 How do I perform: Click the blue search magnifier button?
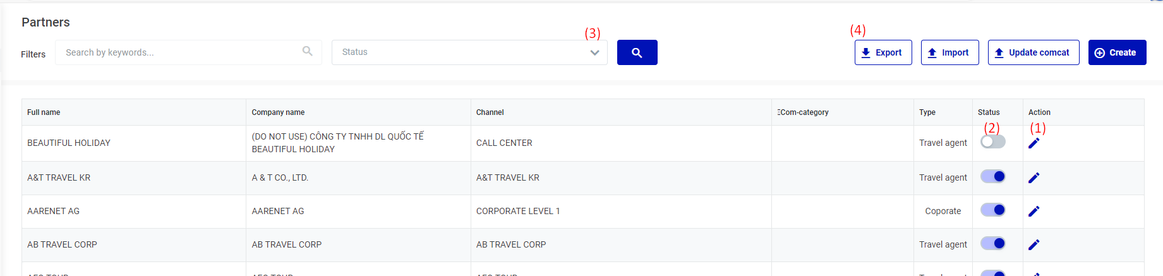coord(637,52)
